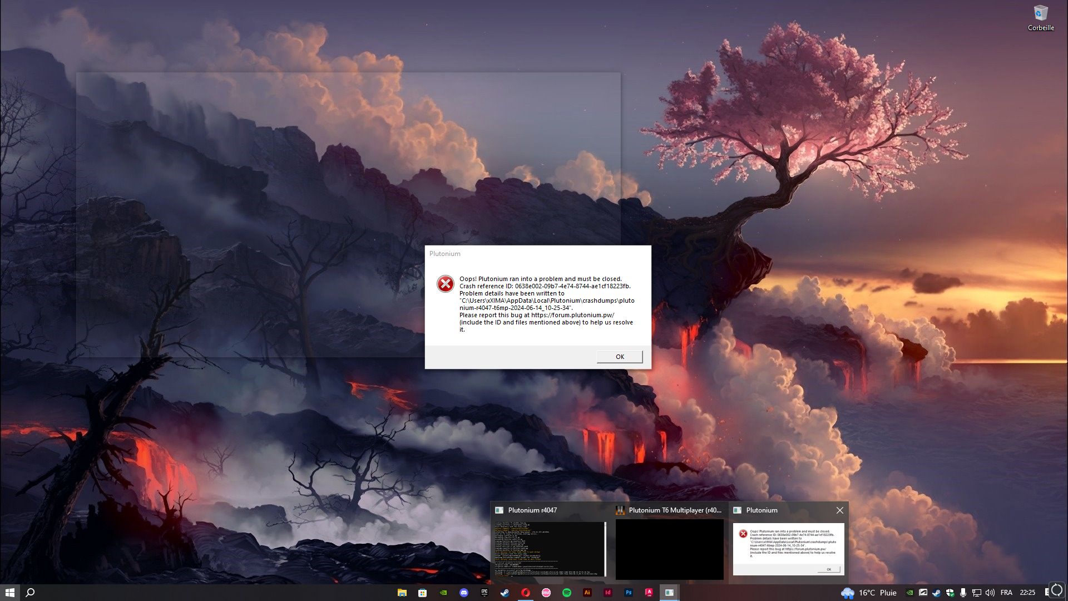1068x601 pixels.
Task: Click the Plutonium dialog title bar
Action: tap(538, 254)
